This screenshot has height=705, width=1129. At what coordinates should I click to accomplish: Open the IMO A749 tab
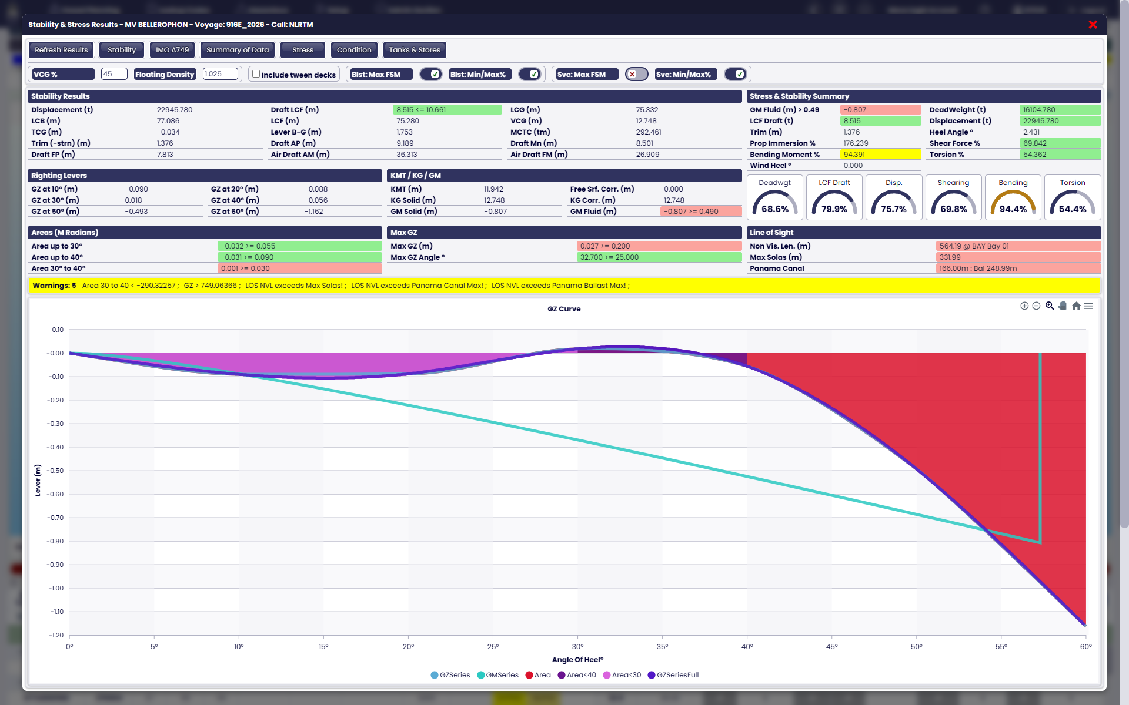(x=172, y=50)
